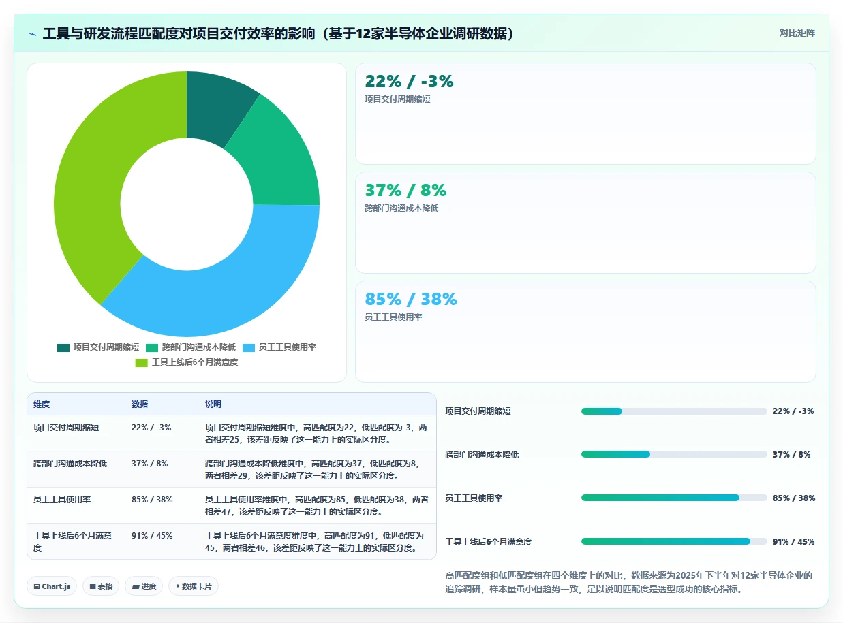Screen dimensions: 843x623
Task: Click the 91% / 45% table cell
Action: tap(152, 536)
